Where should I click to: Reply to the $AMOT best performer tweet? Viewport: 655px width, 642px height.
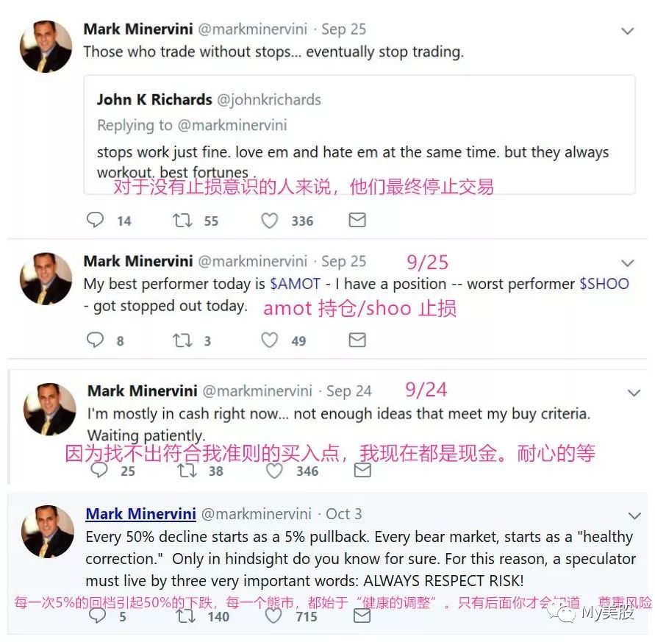click(95, 340)
